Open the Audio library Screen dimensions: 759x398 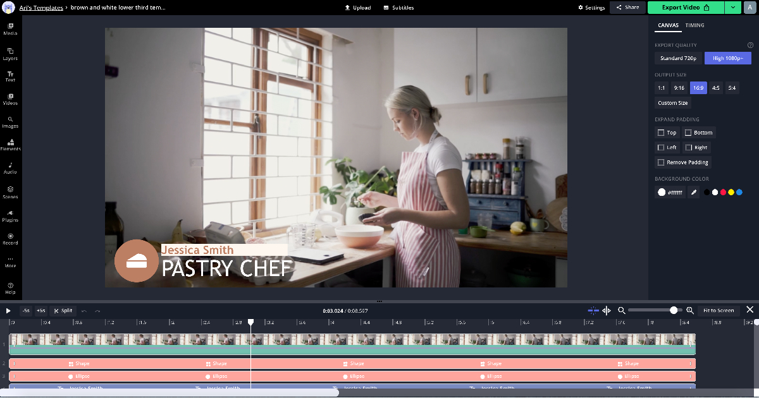click(9, 167)
